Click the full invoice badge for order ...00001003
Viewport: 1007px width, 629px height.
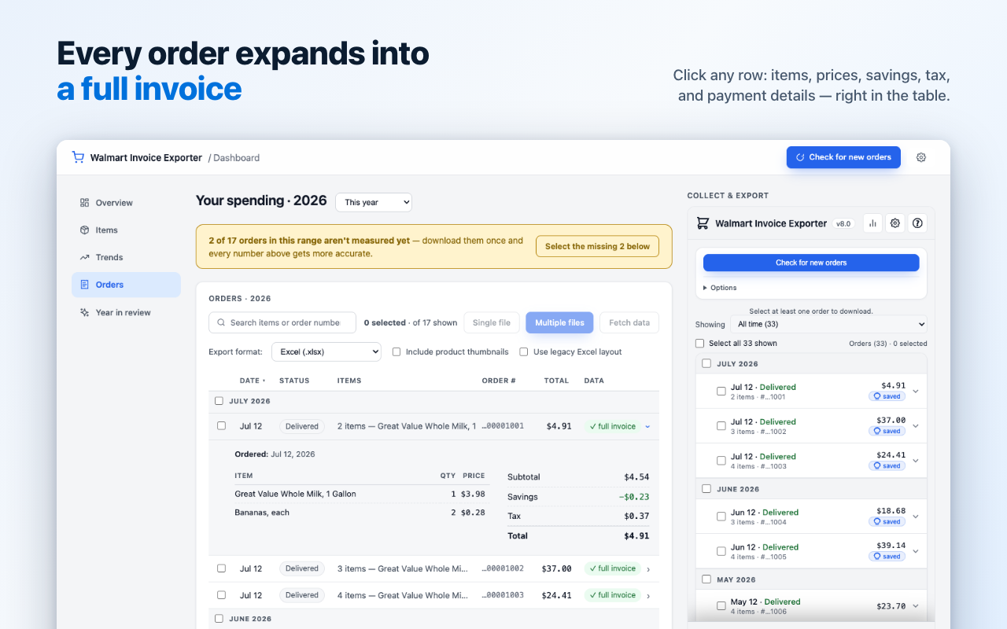(612, 595)
